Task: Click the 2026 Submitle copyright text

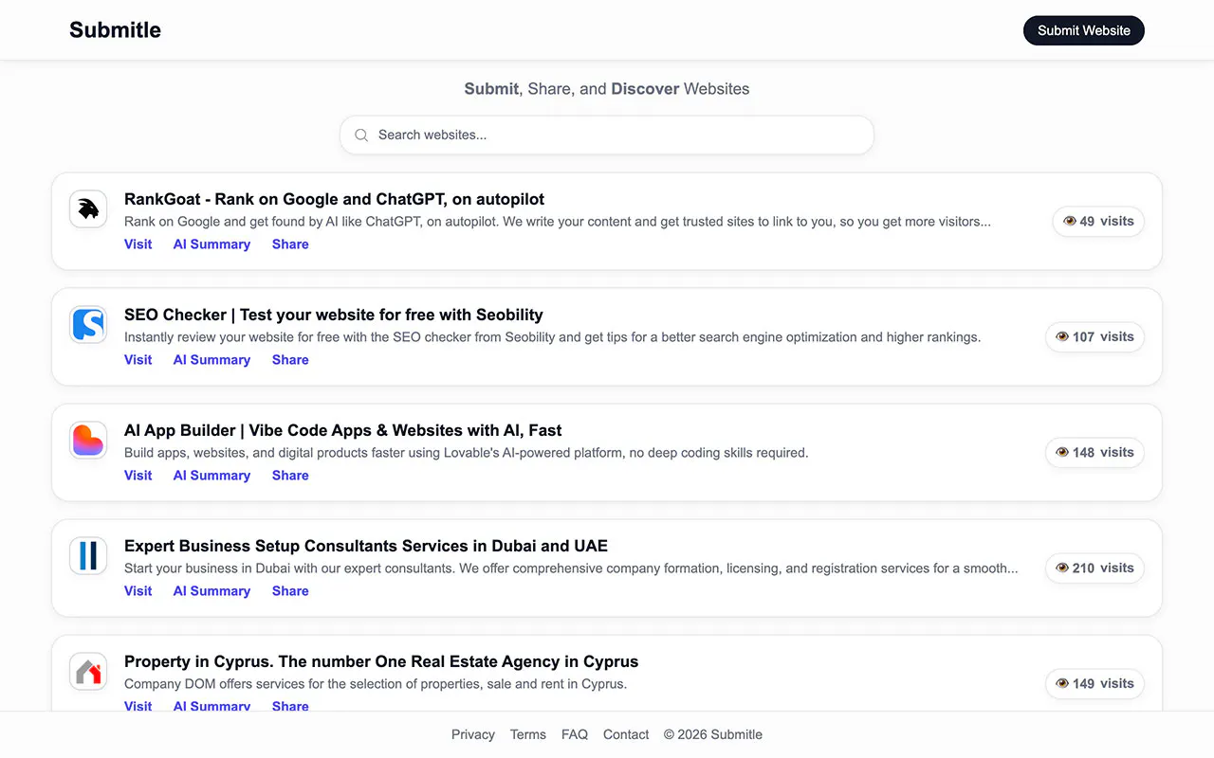Action: (713, 734)
